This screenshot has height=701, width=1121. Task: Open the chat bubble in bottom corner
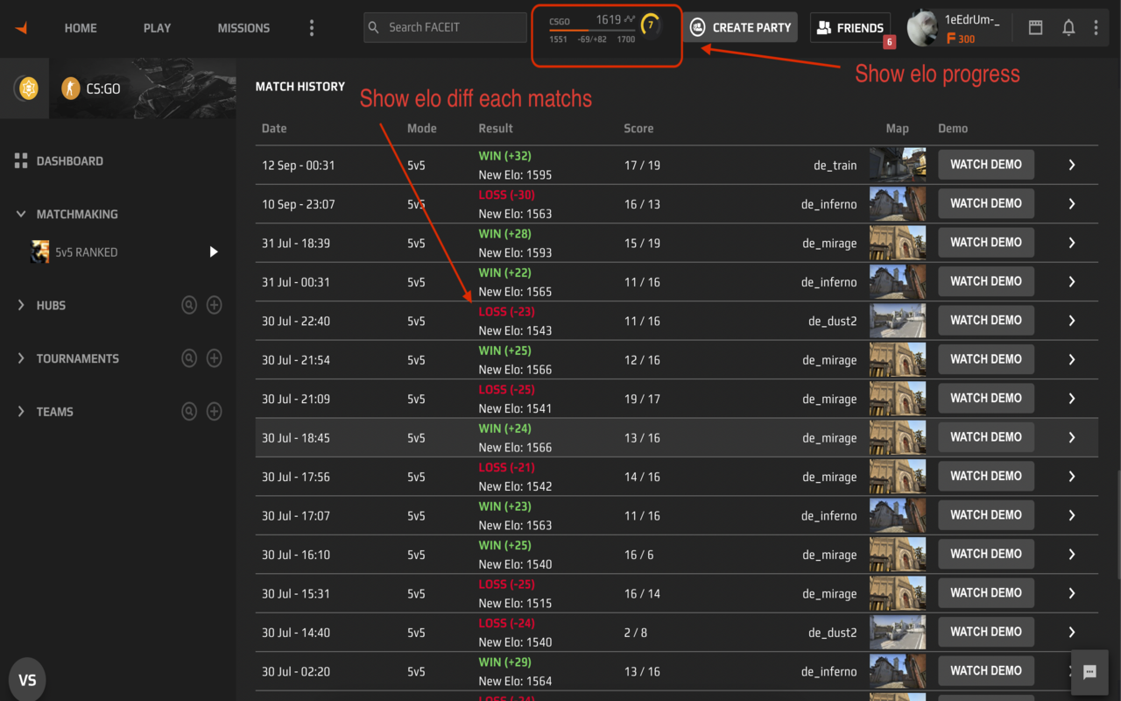point(1089,672)
